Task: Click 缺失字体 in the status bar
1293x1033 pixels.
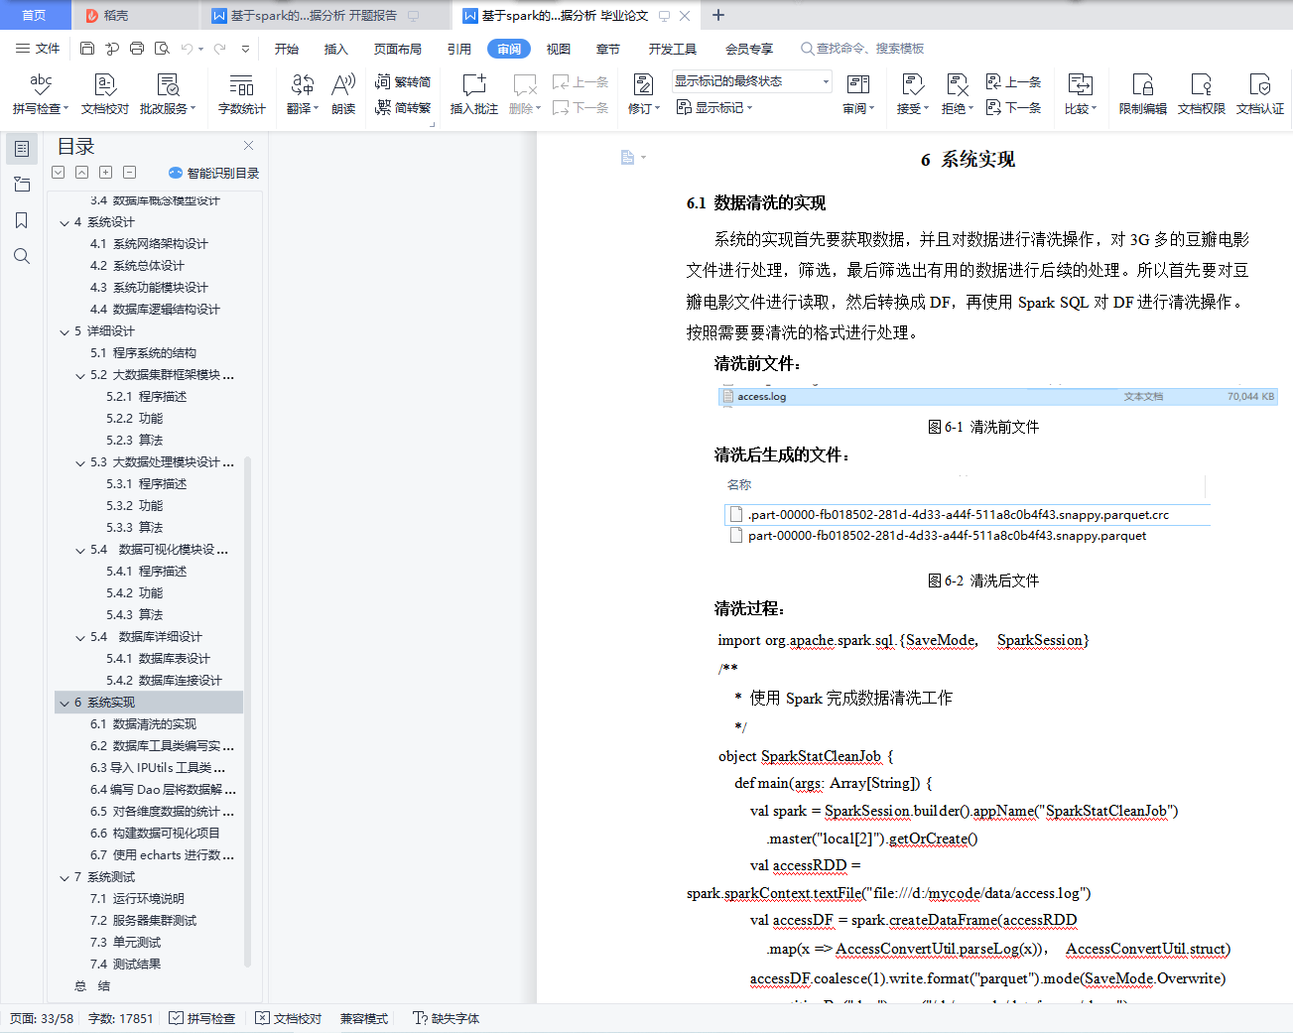Action: [447, 1018]
